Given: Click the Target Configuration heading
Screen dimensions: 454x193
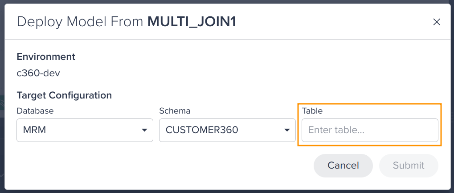Looking at the screenshot, I should tap(64, 95).
